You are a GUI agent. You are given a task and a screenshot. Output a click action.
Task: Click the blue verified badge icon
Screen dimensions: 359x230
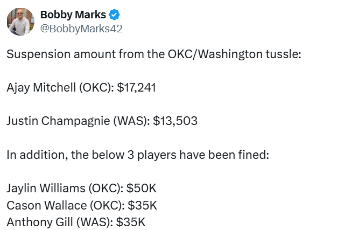115,15
